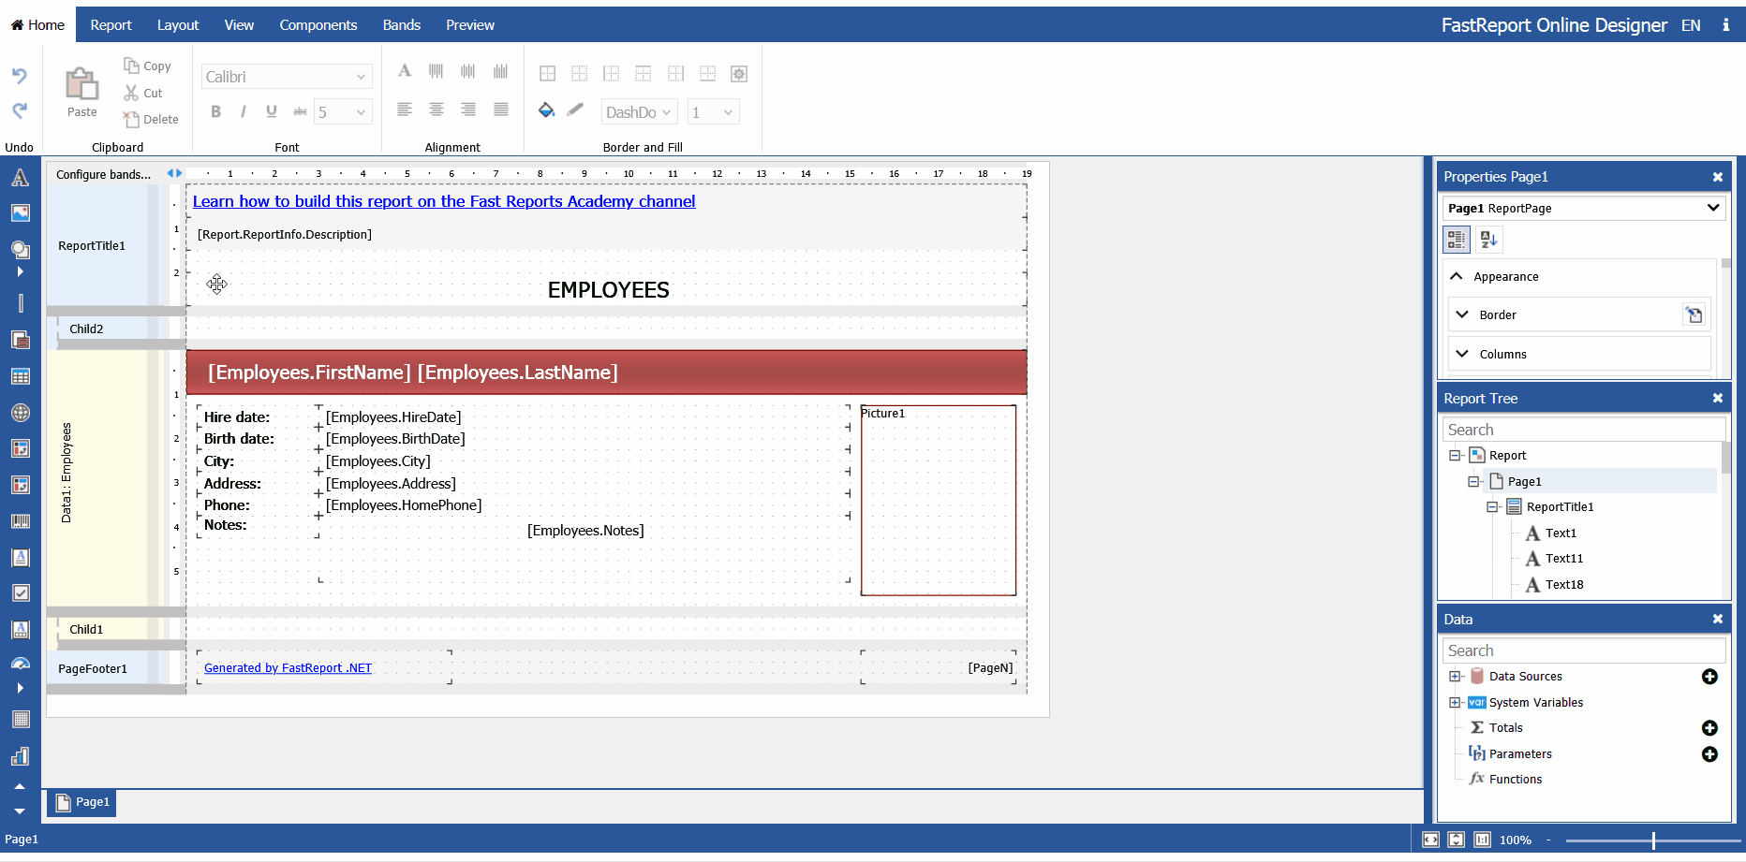
Task: Select the Picture object tool in sidebar
Action: pyautogui.click(x=20, y=213)
